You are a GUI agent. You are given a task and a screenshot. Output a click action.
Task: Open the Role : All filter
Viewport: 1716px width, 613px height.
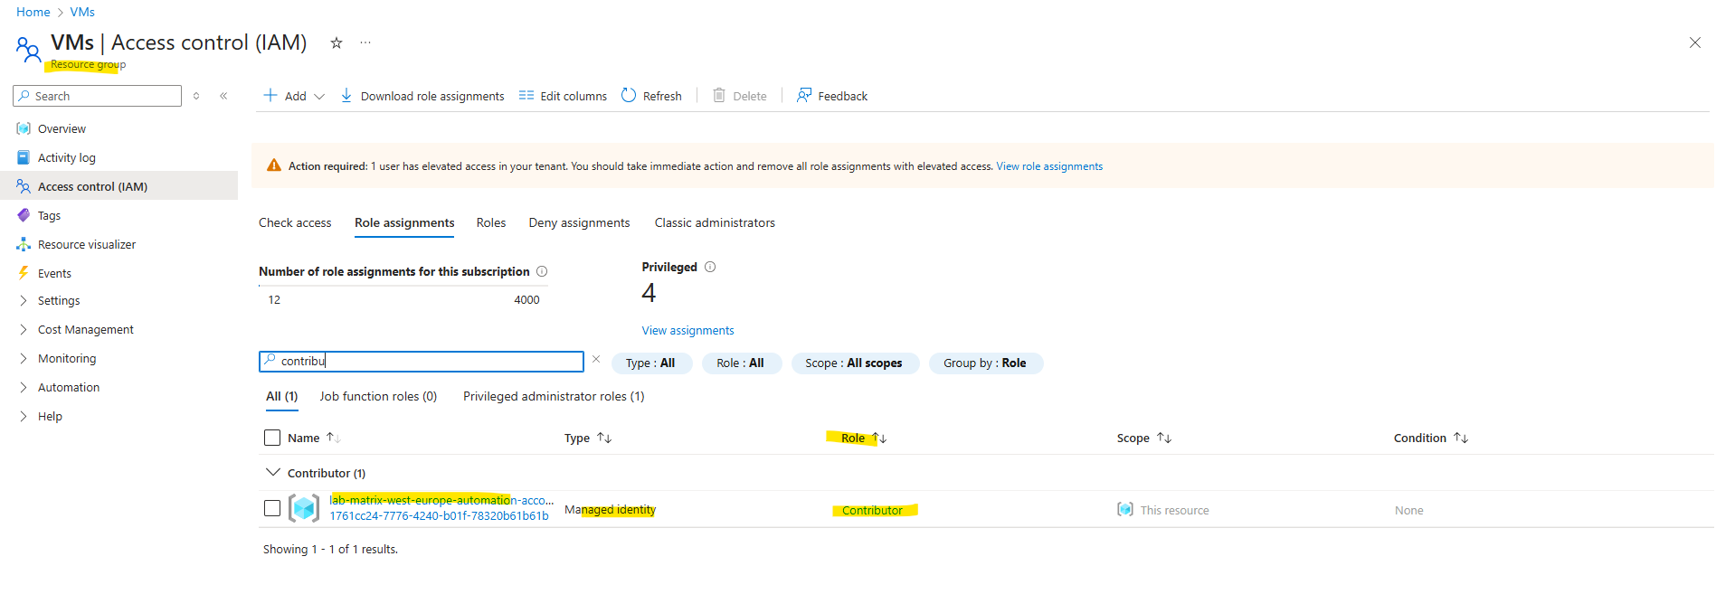(741, 363)
